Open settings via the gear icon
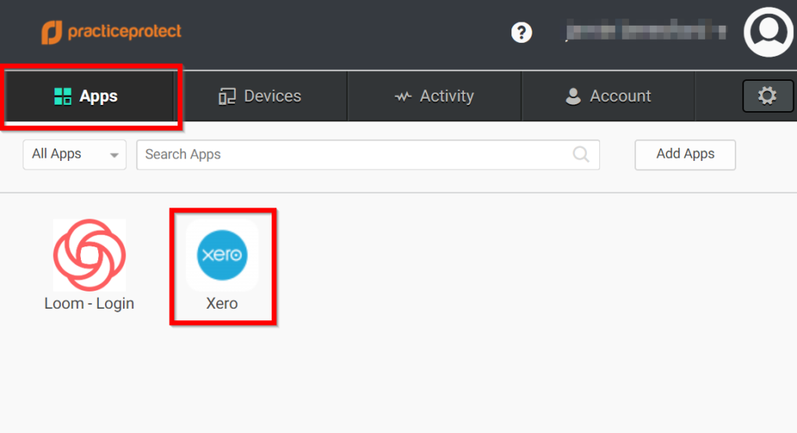The height and width of the screenshot is (433, 797). point(767,96)
